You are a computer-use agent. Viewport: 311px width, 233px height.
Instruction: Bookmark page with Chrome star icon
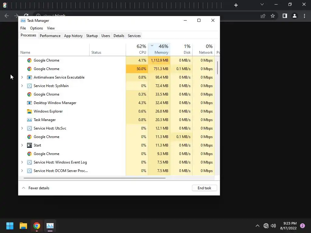(273, 16)
